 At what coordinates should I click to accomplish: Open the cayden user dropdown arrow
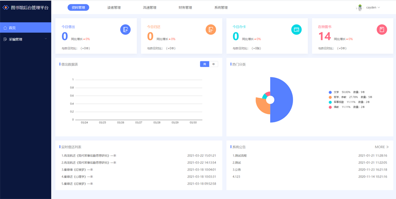tap(379, 7)
